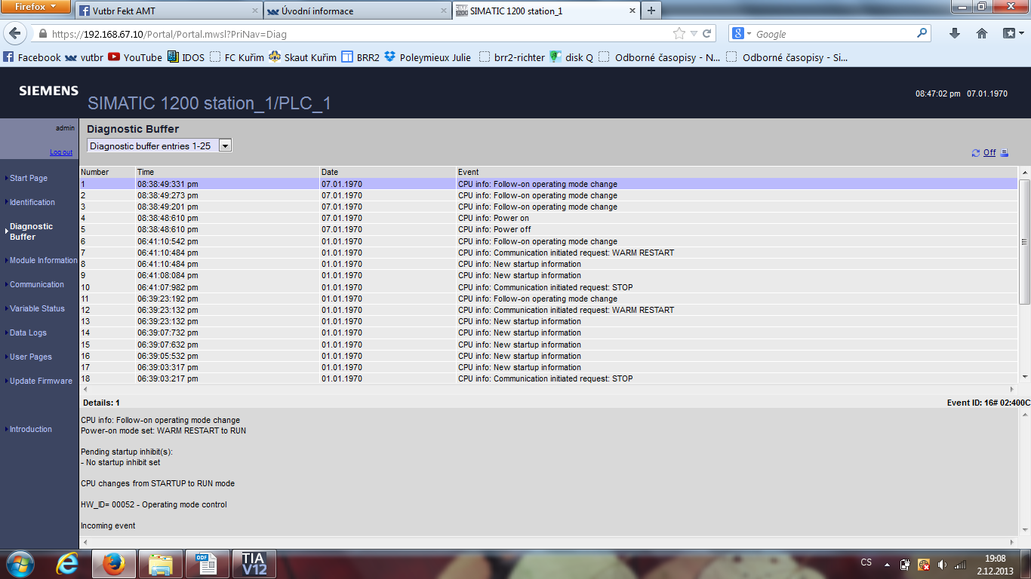
Task: Select entry 10 Communication initiated request: STOP
Action: coord(548,287)
